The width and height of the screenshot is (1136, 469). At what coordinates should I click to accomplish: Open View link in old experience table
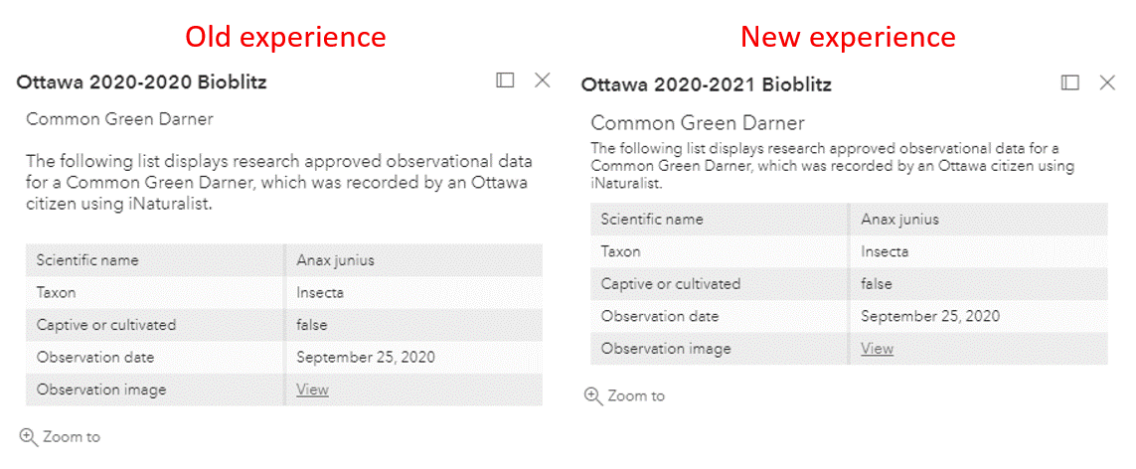pyautogui.click(x=312, y=390)
